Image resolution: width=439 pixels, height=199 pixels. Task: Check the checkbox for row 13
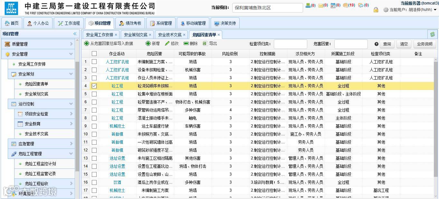pyautogui.click(x=94, y=158)
